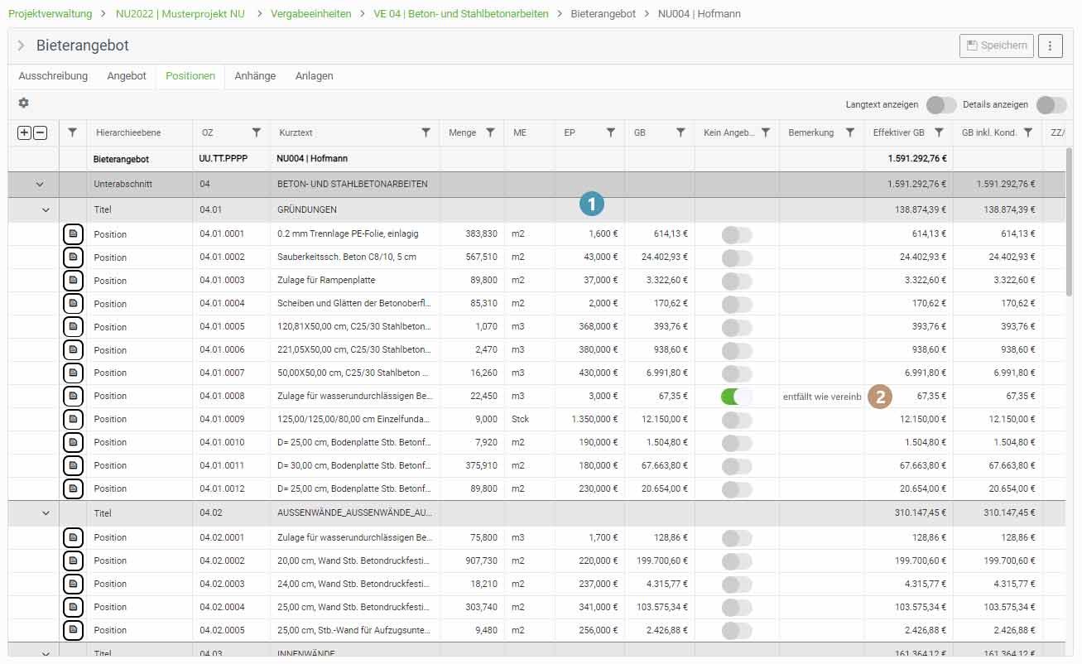Collapse the Unterabschnitt 04 row
Screen dimensions: 1082x664
(40, 184)
